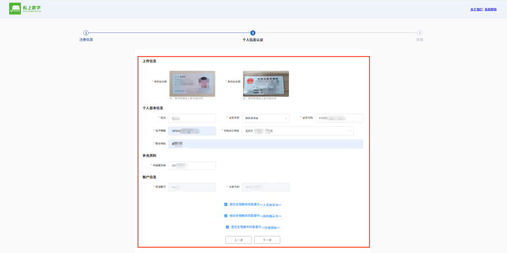Focus the 证件号码 ID number field

tap(339, 118)
